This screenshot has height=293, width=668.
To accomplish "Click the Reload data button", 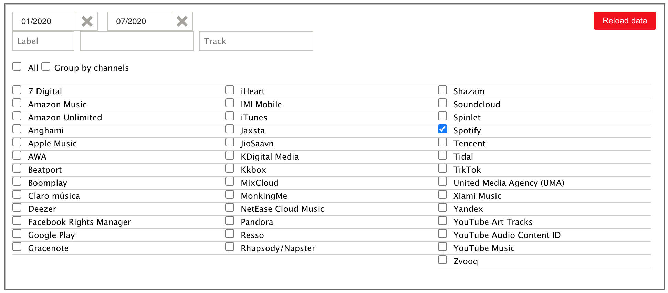I will coord(625,21).
